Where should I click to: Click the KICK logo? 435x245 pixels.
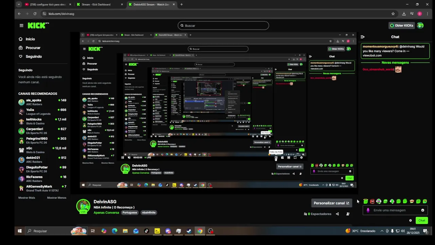point(38,26)
